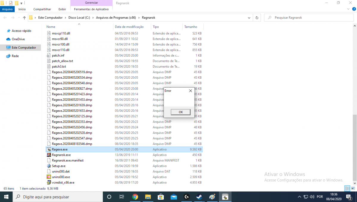
Task: Open the Windows Start menu
Action: click(x=7, y=197)
